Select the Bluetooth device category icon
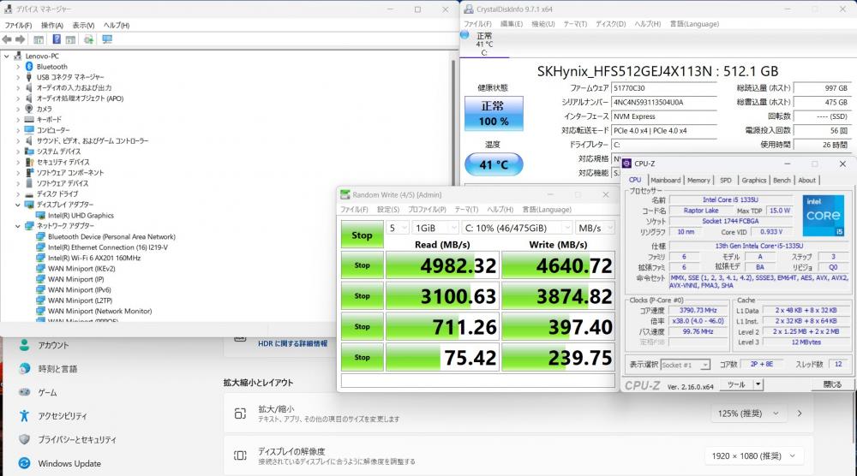The height and width of the screenshot is (476, 857). click(x=29, y=67)
